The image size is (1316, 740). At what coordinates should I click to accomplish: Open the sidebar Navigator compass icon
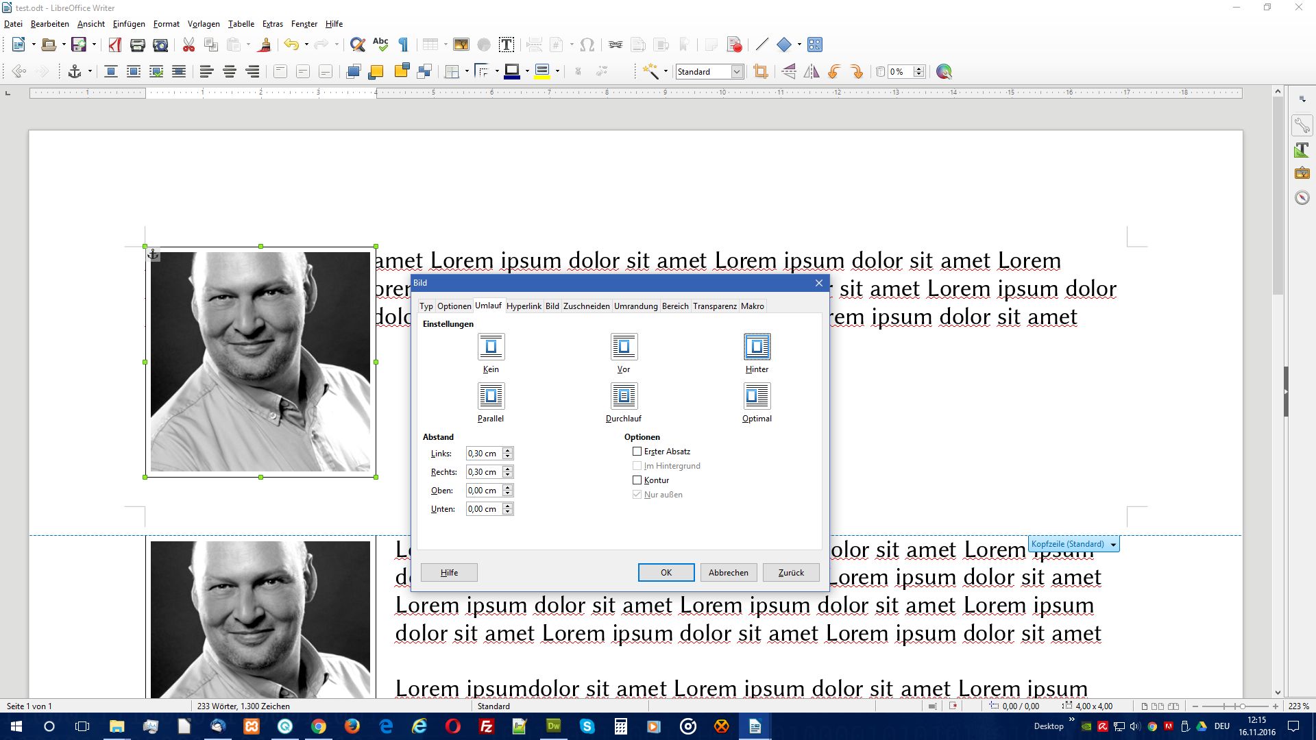coord(1302,198)
